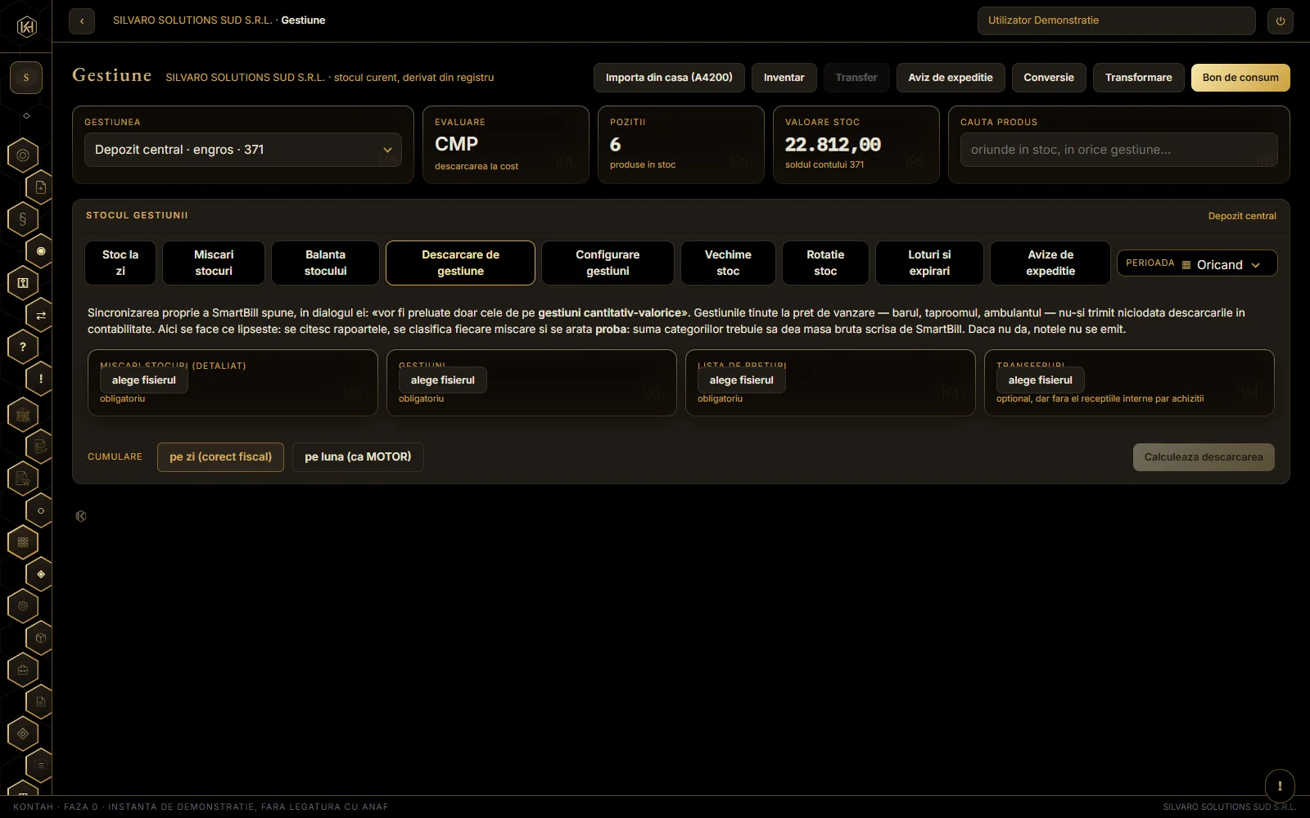1310x818 pixels.
Task: Choose file for Transferuri (optional)
Action: (x=1041, y=380)
